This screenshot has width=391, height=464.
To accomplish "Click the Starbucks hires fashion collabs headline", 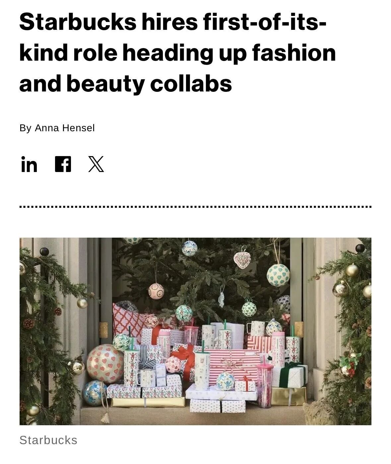I will [177, 53].
